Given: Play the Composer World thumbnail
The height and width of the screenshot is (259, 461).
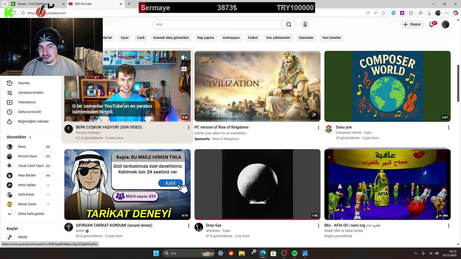Looking at the screenshot, I should [388, 86].
